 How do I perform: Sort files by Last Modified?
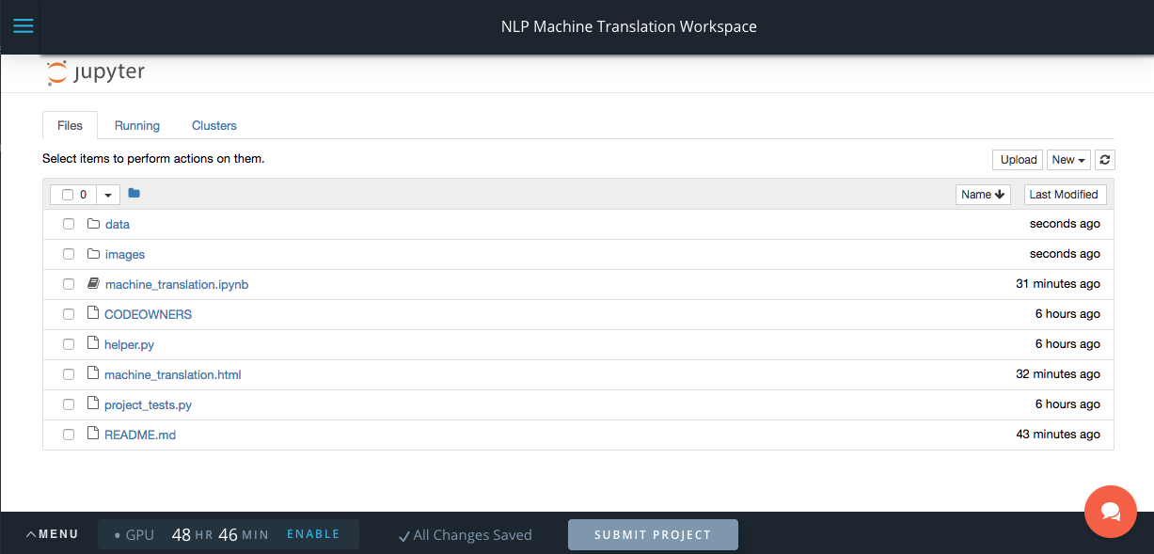[x=1065, y=194]
